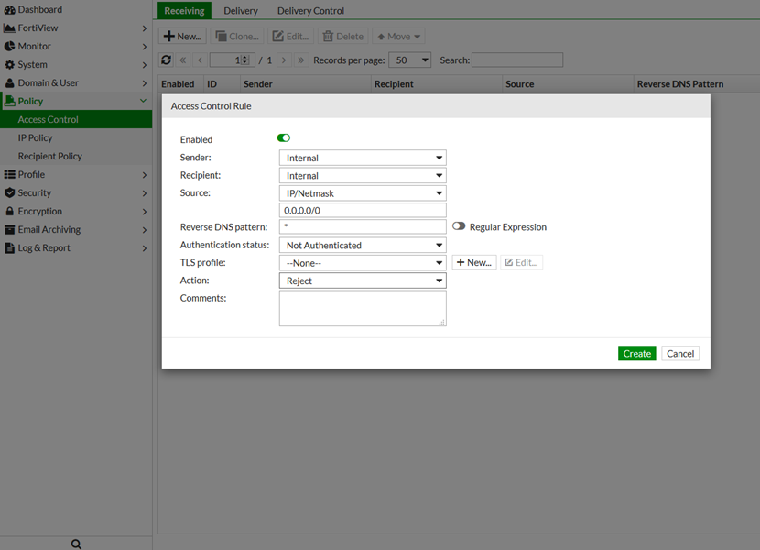760x550 pixels.
Task: Open the Sender dropdown
Action: point(362,158)
